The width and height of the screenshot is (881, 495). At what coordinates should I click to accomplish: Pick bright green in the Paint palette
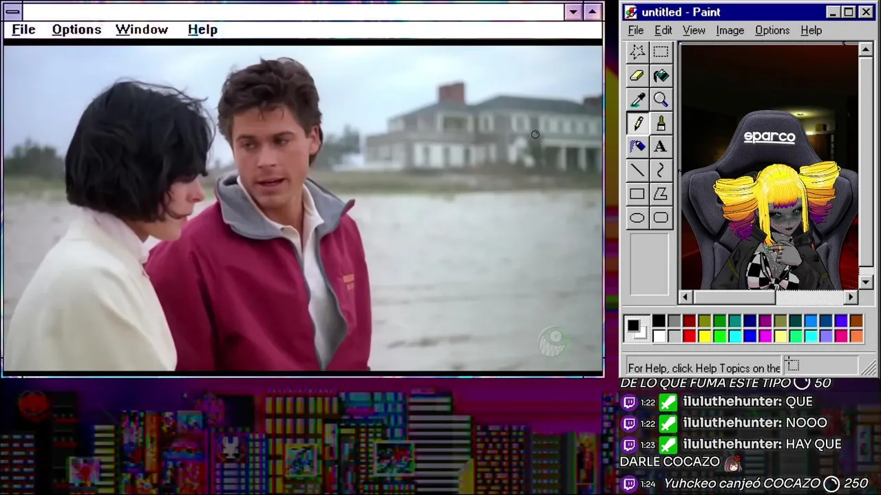(x=719, y=335)
